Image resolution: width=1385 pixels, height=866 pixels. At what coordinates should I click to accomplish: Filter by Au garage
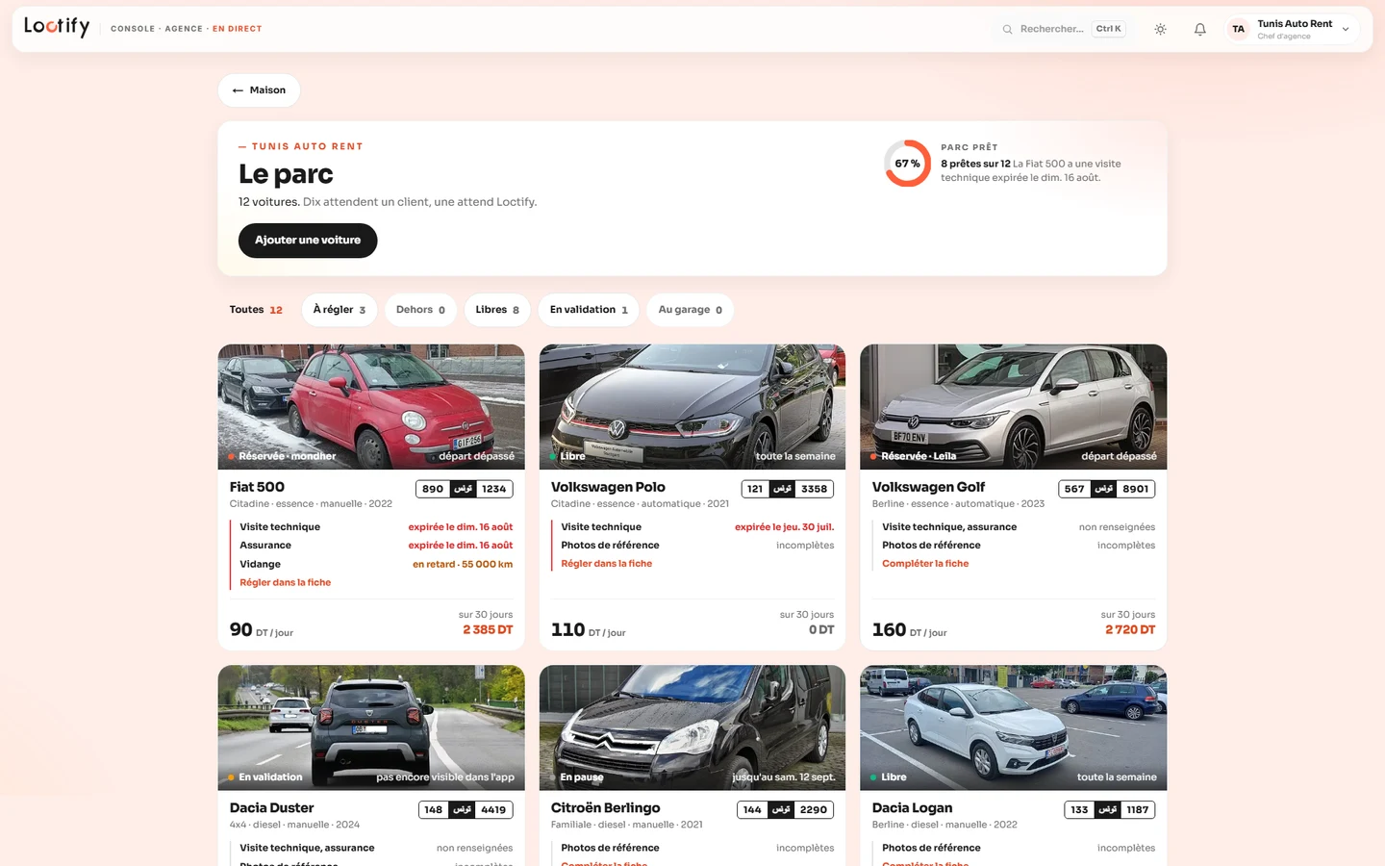[690, 310]
